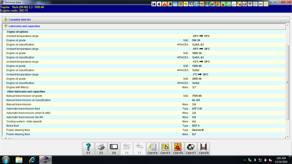Click the 'Engine code: 2NZ-FE' header text
Viewport: 292px width, 164px height.
point(14,11)
